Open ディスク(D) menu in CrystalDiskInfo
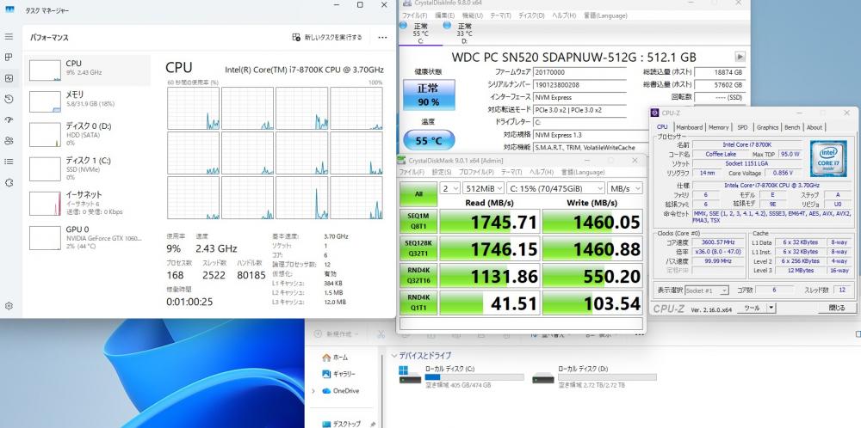 click(531, 15)
